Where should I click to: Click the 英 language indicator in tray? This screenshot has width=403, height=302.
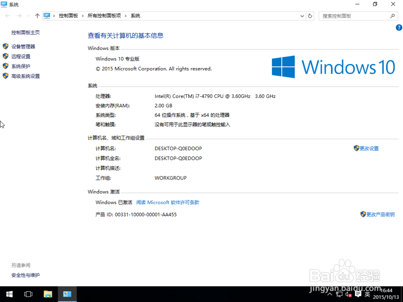pyautogui.click(x=367, y=294)
